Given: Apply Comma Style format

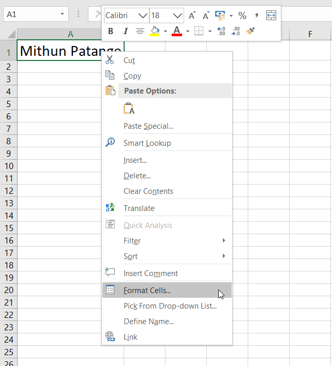Looking at the screenshot, I should (x=256, y=16).
